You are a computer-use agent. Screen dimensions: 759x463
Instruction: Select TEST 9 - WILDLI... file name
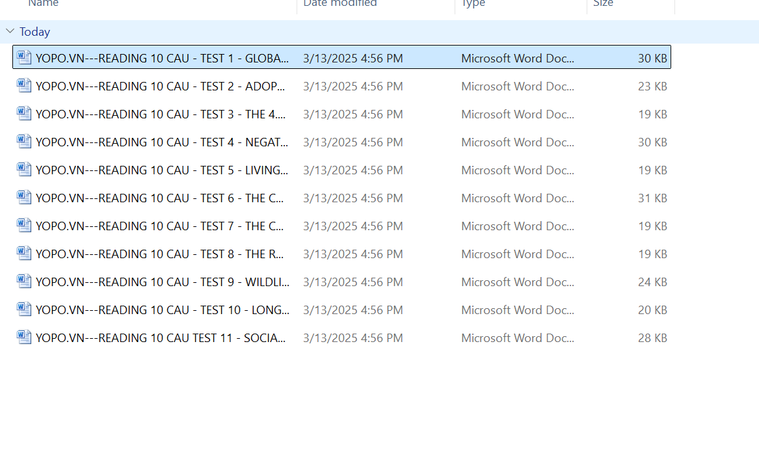tap(163, 282)
